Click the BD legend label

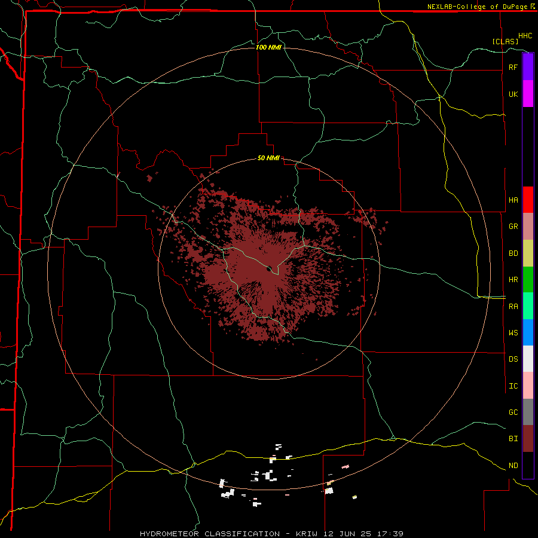pyautogui.click(x=513, y=253)
